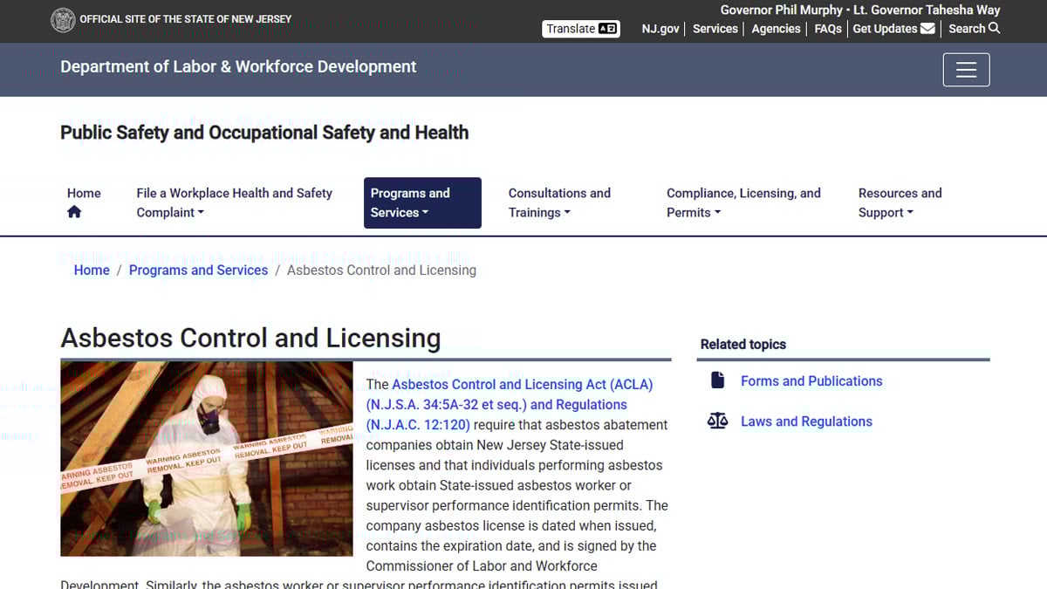Image resolution: width=1047 pixels, height=589 pixels.
Task: Click the Forms and Publications document icon
Action: coord(718,380)
